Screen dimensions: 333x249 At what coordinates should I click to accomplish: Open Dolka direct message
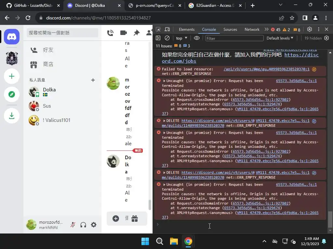click(62, 92)
